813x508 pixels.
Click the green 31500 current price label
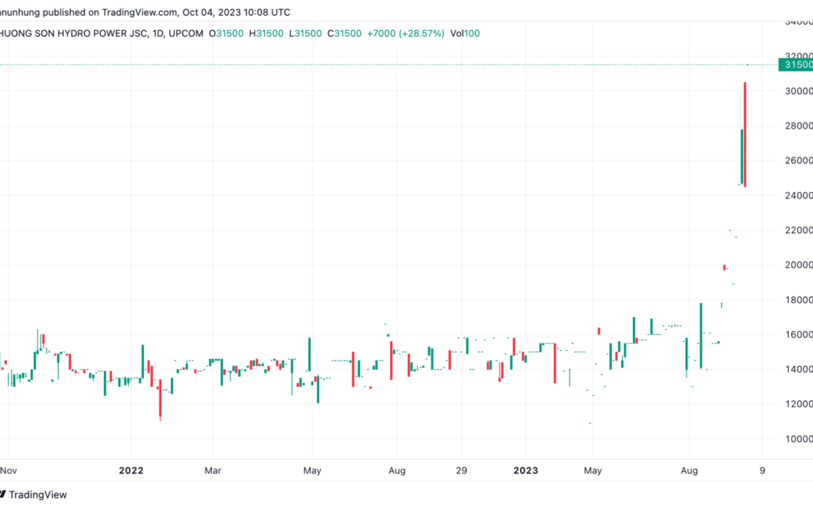(x=796, y=65)
